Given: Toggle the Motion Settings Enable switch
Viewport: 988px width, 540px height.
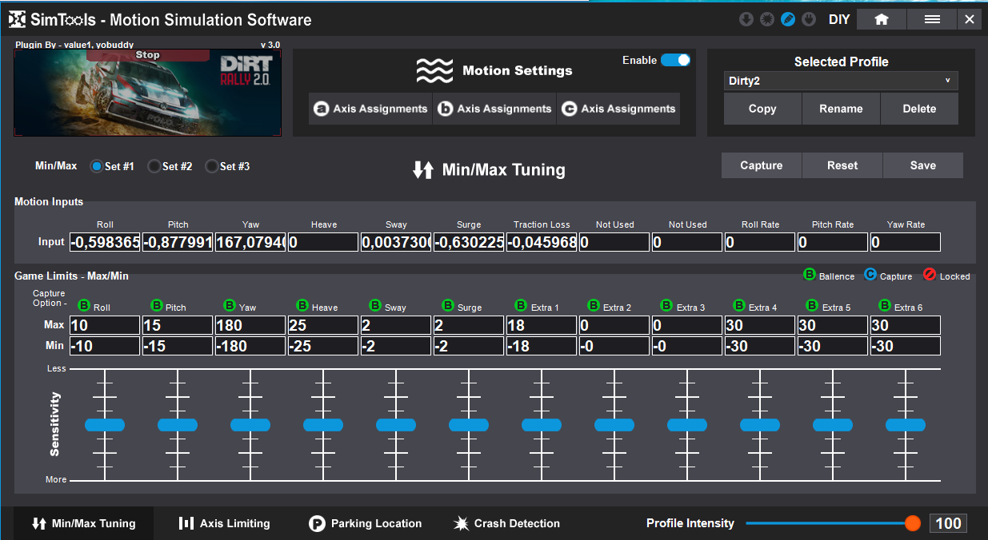Looking at the screenshot, I should click(675, 60).
